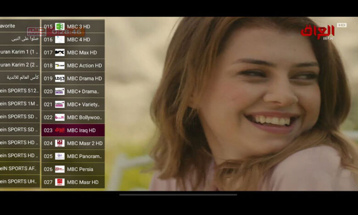Select the Quran Karim 2 category
This screenshot has height=215, width=358.
19,64
